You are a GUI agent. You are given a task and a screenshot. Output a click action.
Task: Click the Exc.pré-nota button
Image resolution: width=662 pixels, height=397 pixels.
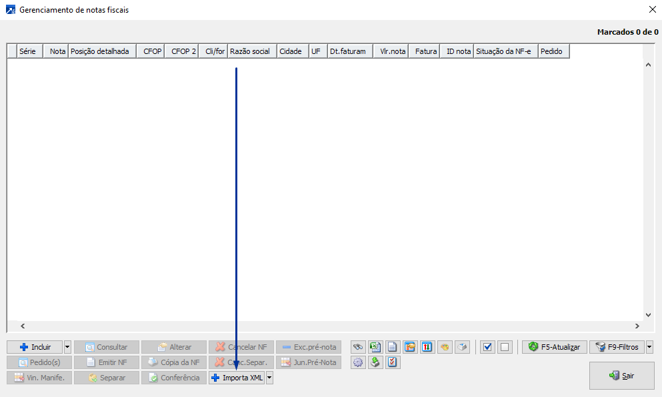click(x=309, y=347)
